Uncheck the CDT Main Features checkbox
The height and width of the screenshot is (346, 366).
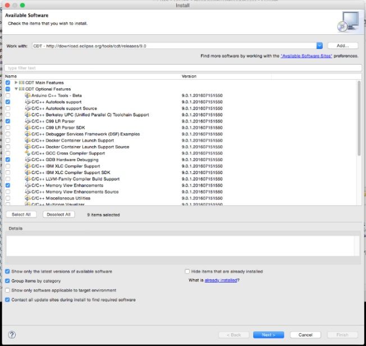point(8,83)
